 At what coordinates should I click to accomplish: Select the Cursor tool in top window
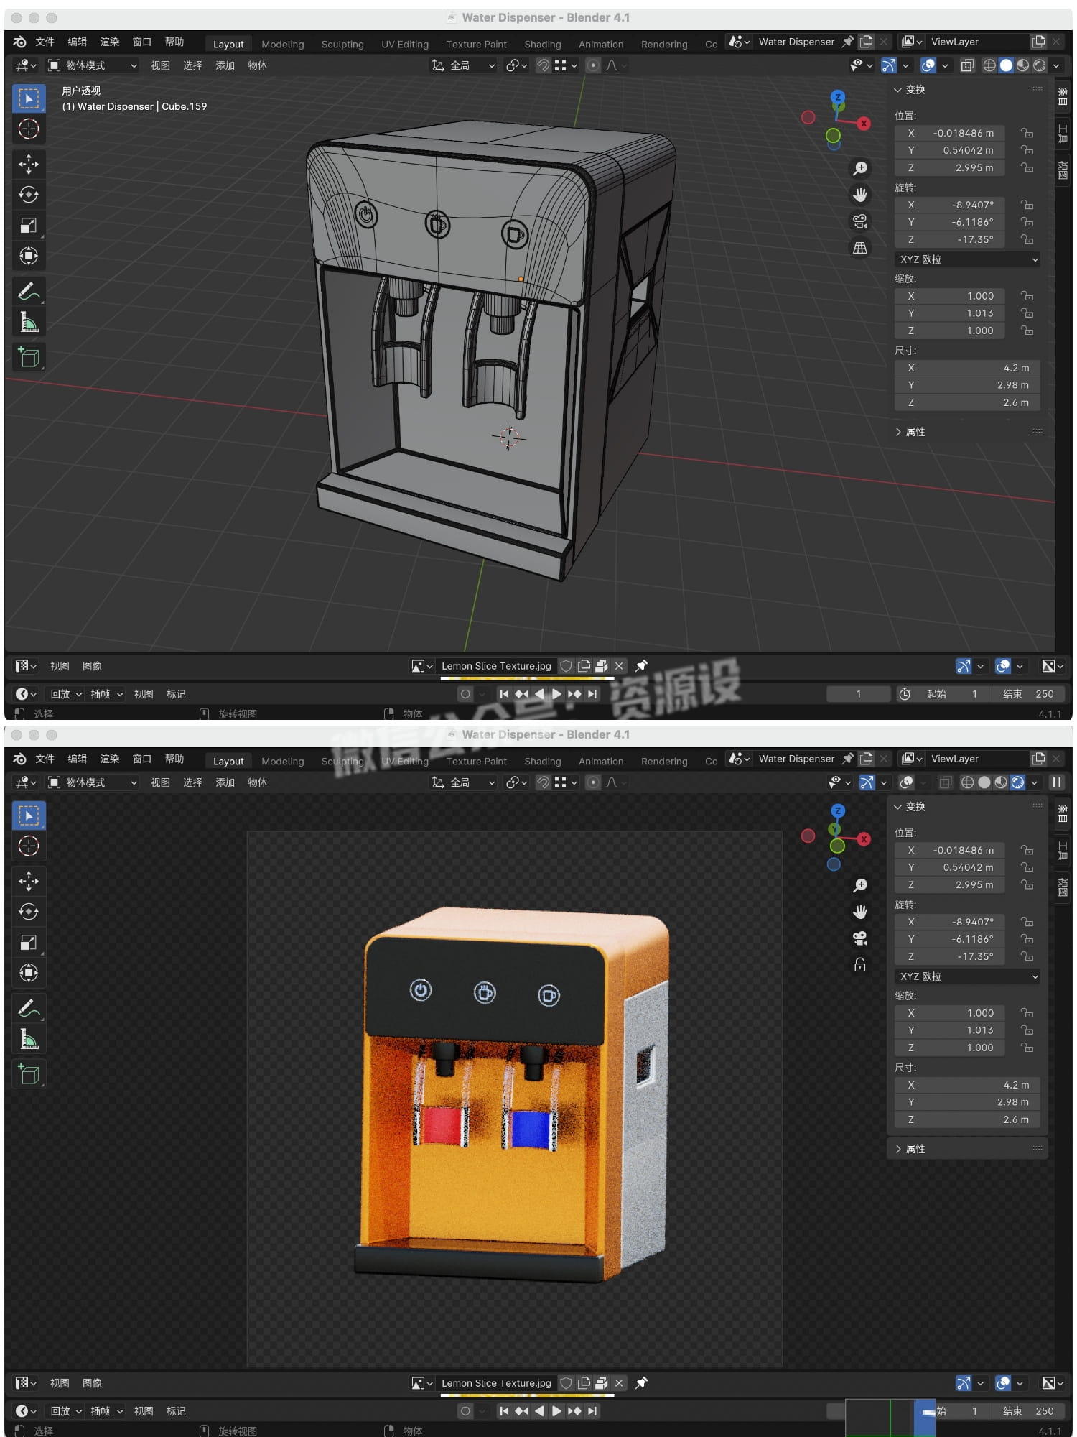(29, 129)
